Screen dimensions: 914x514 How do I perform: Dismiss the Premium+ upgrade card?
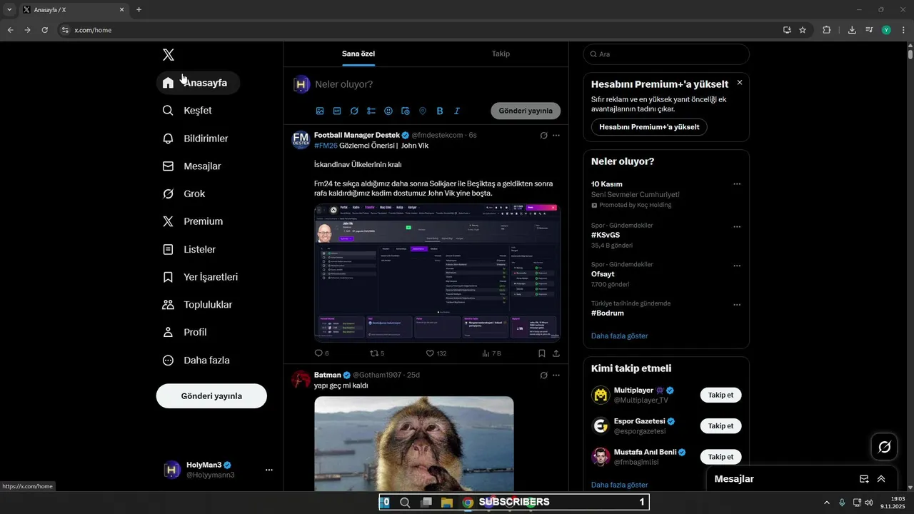[x=740, y=83]
